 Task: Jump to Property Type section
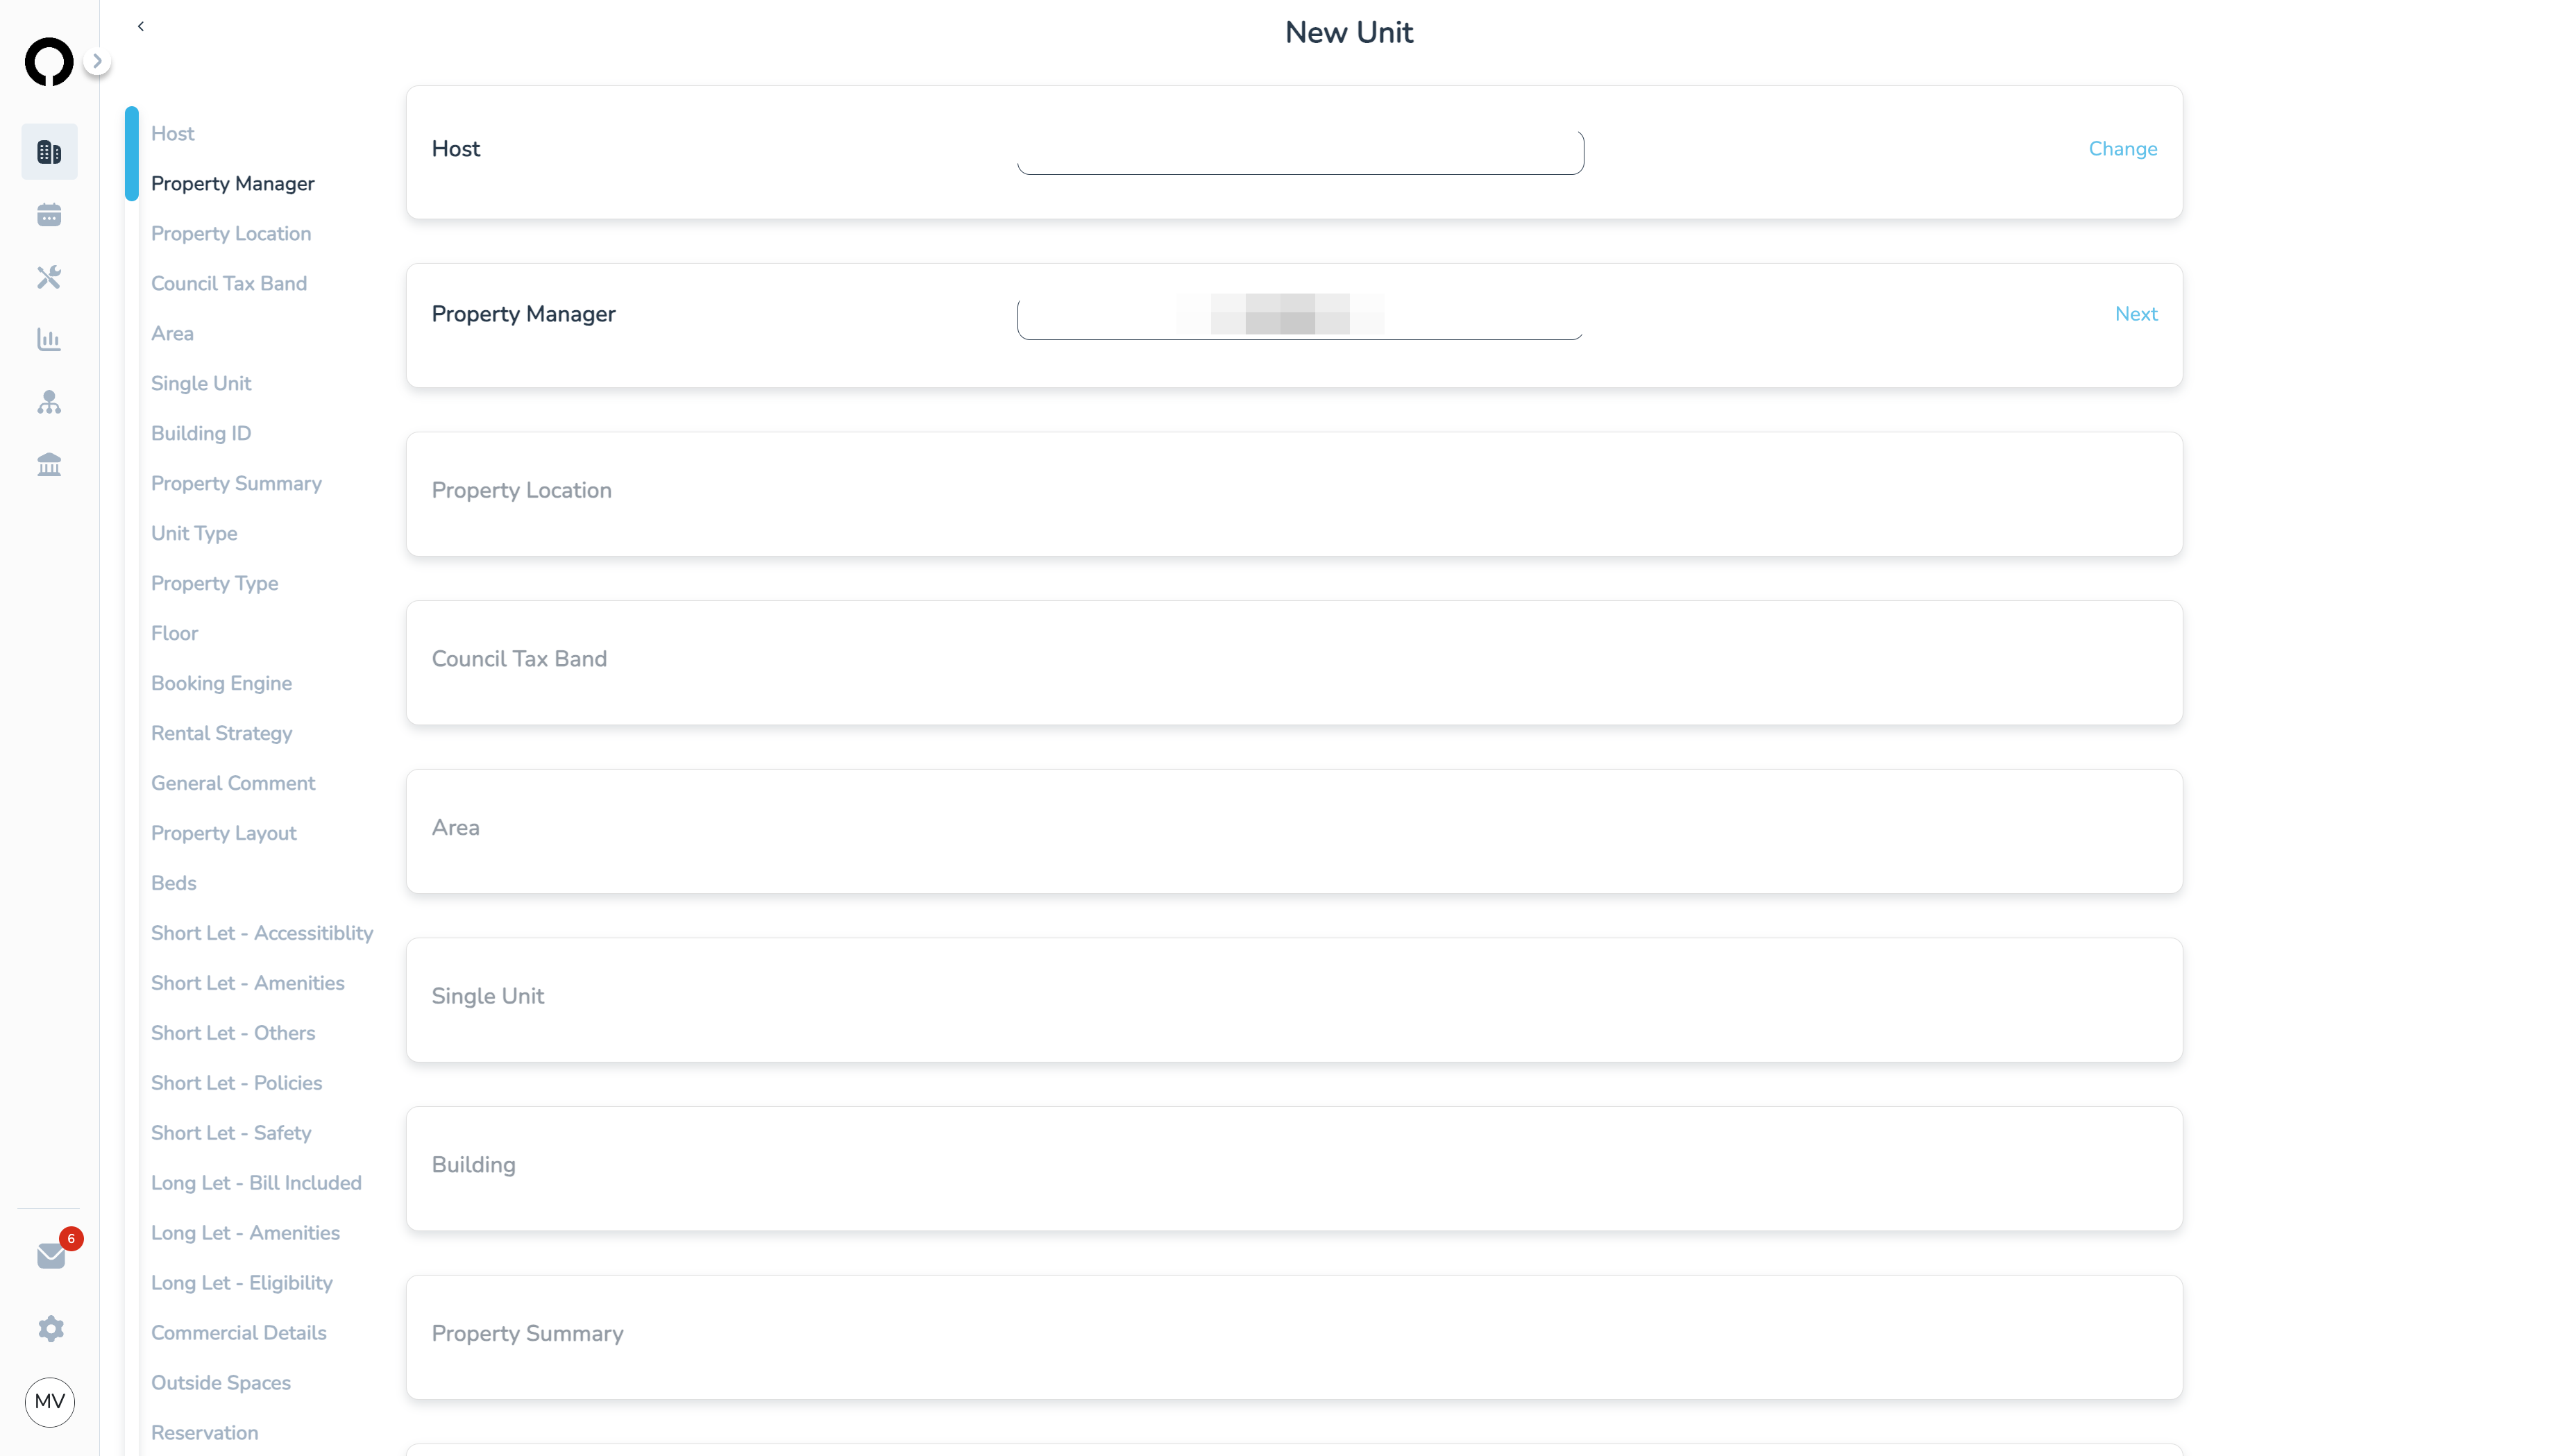(215, 583)
